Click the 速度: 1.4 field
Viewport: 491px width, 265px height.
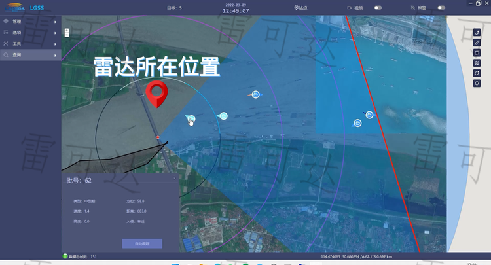coord(81,211)
